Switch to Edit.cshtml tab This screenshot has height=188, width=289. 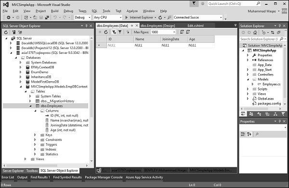pos(196,26)
